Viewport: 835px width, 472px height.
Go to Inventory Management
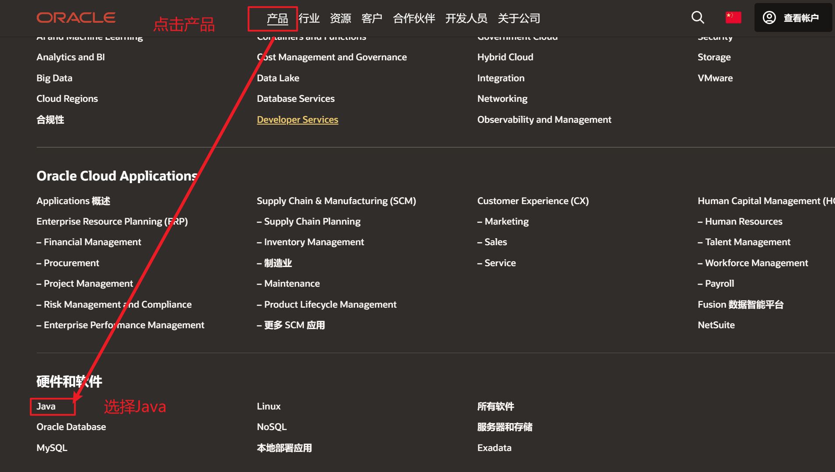311,242
